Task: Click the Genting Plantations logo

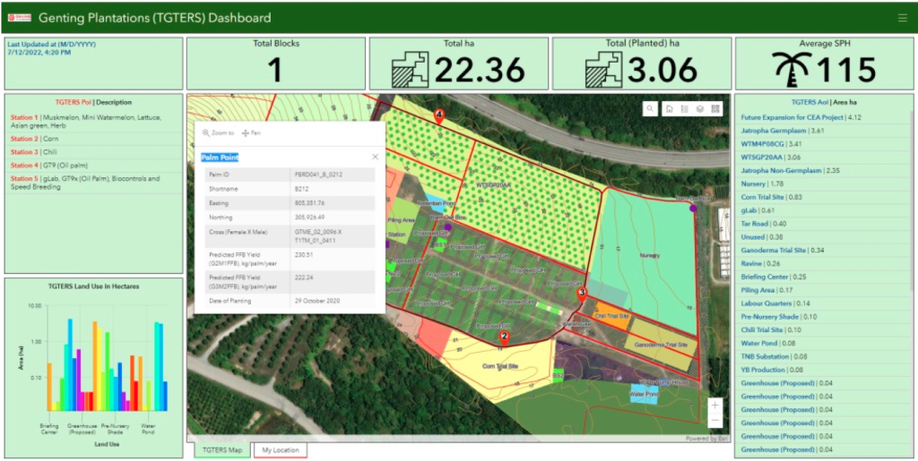Action: click(x=20, y=18)
